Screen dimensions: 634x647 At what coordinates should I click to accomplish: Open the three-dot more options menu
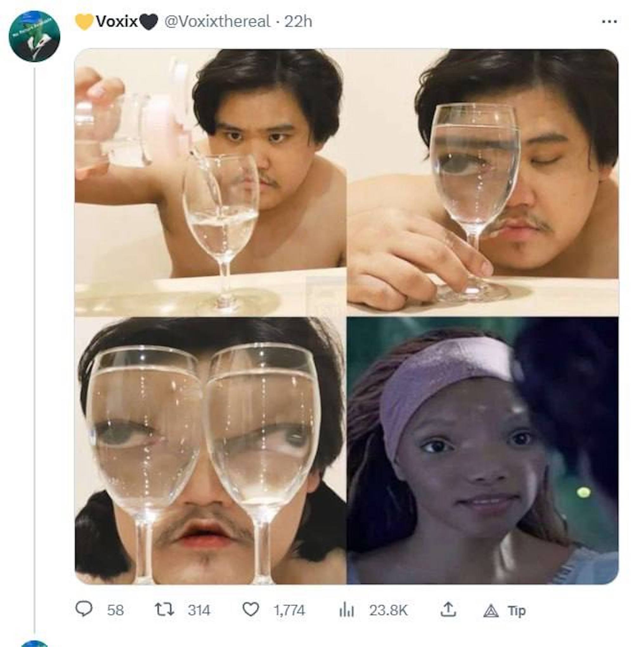coord(610,22)
